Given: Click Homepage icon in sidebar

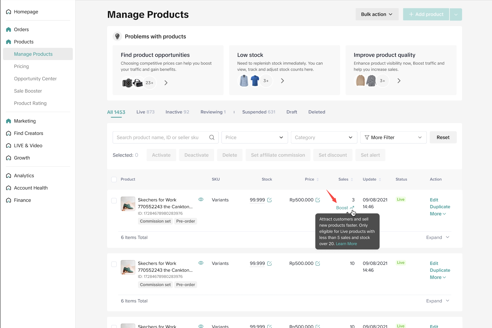Looking at the screenshot, I should (9, 12).
